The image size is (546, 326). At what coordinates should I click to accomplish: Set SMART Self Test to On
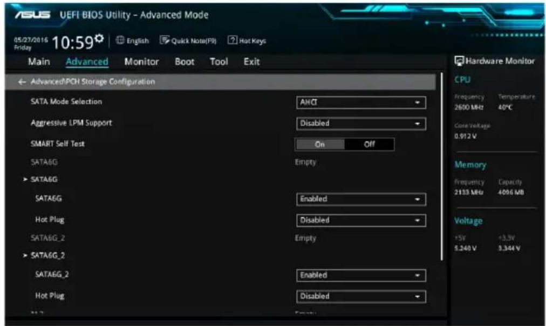[319, 144]
